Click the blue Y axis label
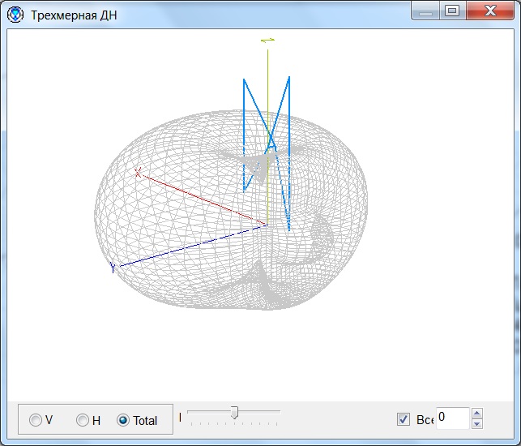Screen dimensions: 521x446 (x=113, y=268)
